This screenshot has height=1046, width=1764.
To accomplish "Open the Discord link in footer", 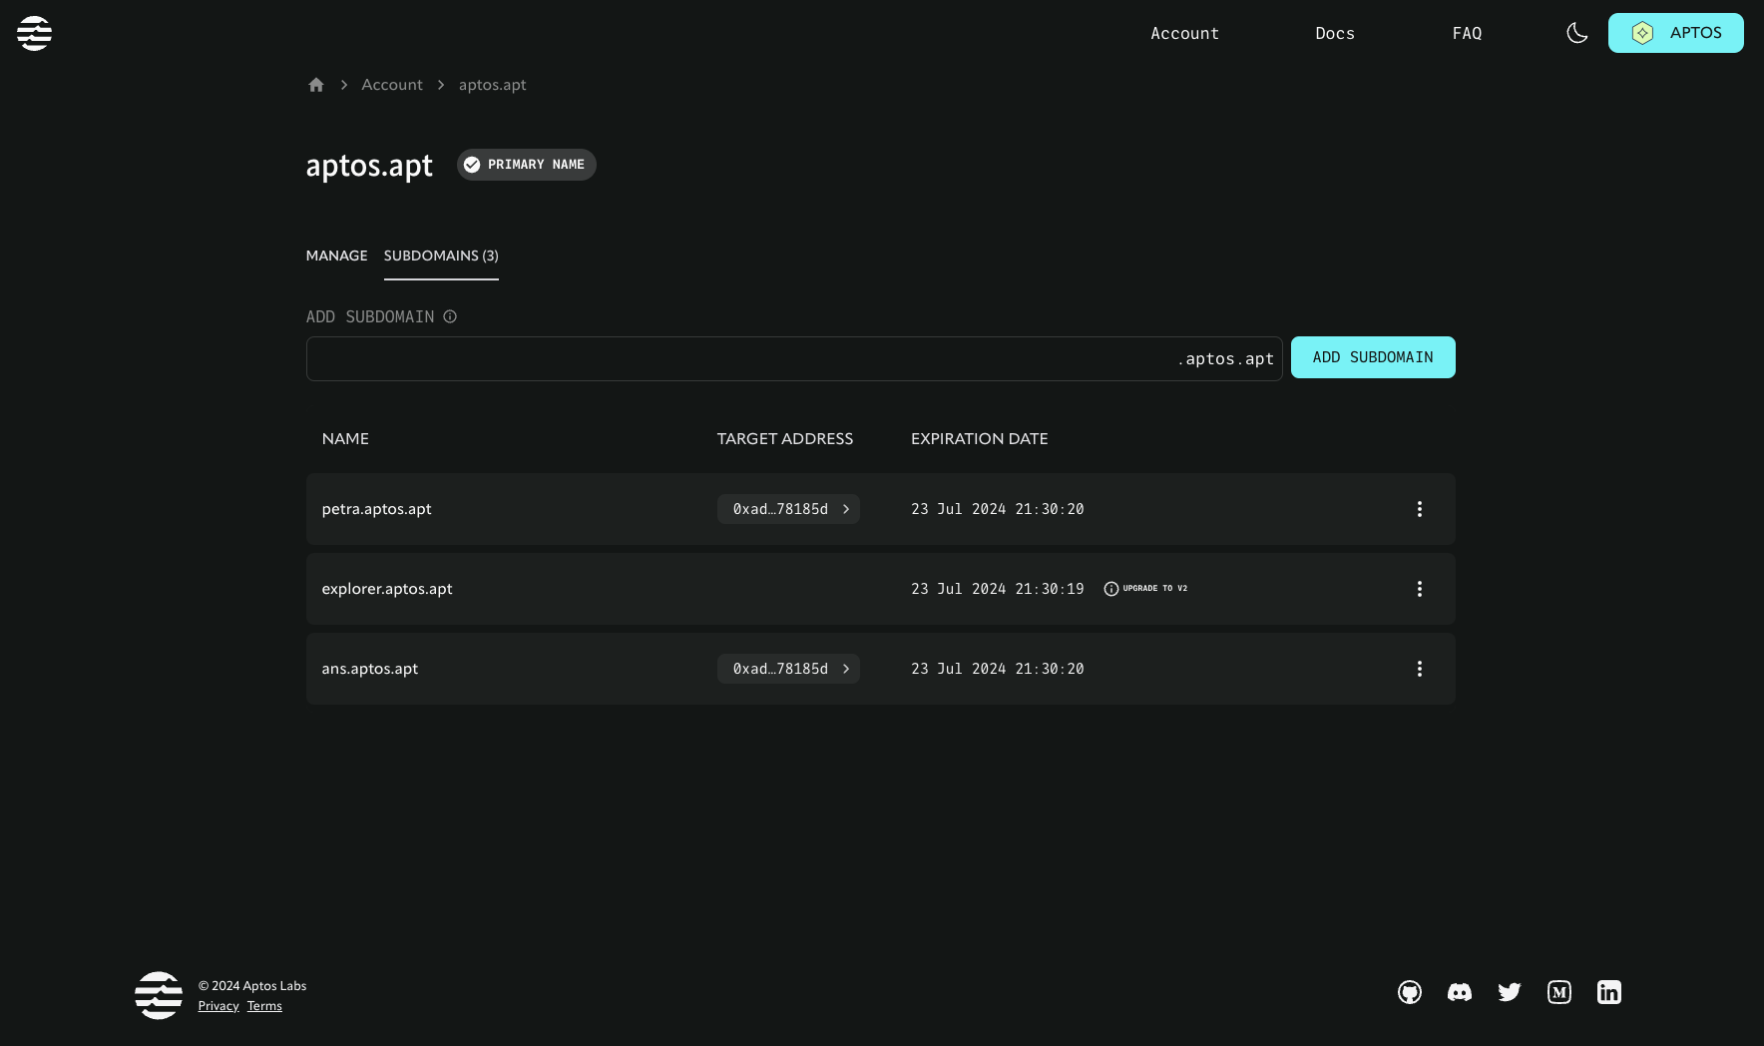I will coord(1459,992).
